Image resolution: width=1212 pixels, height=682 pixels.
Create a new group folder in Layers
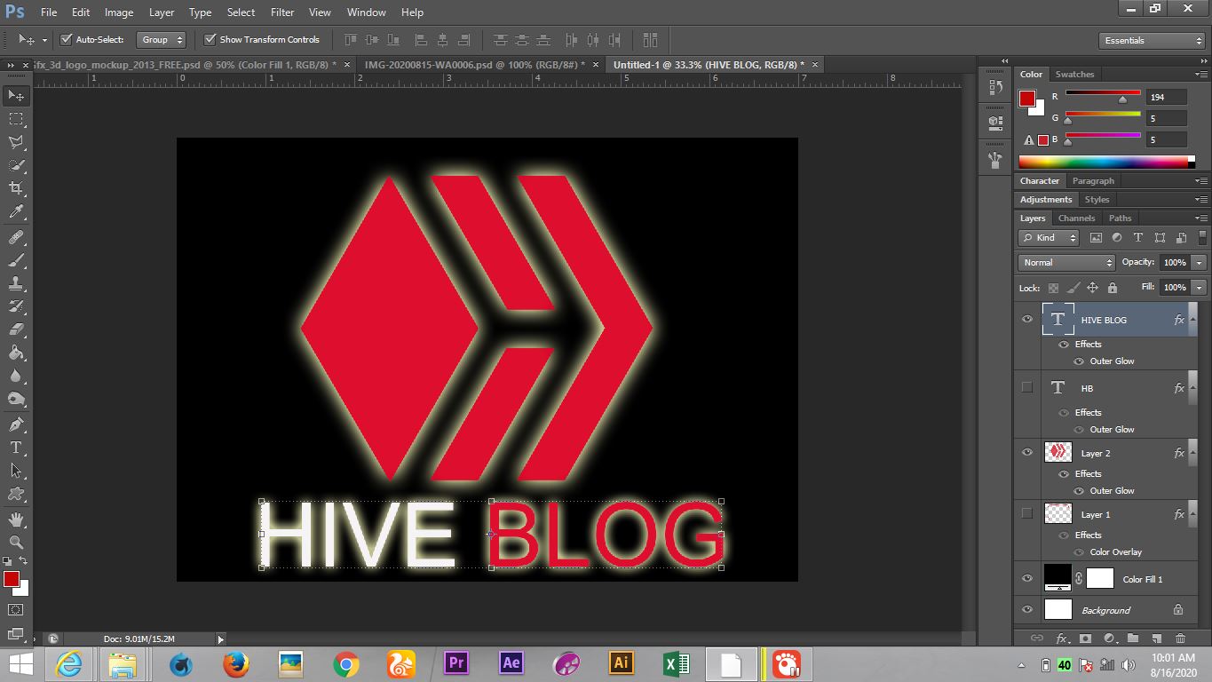click(x=1133, y=638)
